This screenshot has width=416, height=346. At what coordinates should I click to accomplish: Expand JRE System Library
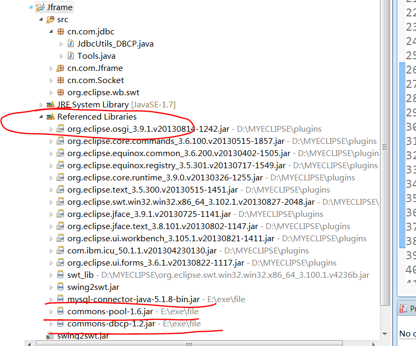click(41, 105)
